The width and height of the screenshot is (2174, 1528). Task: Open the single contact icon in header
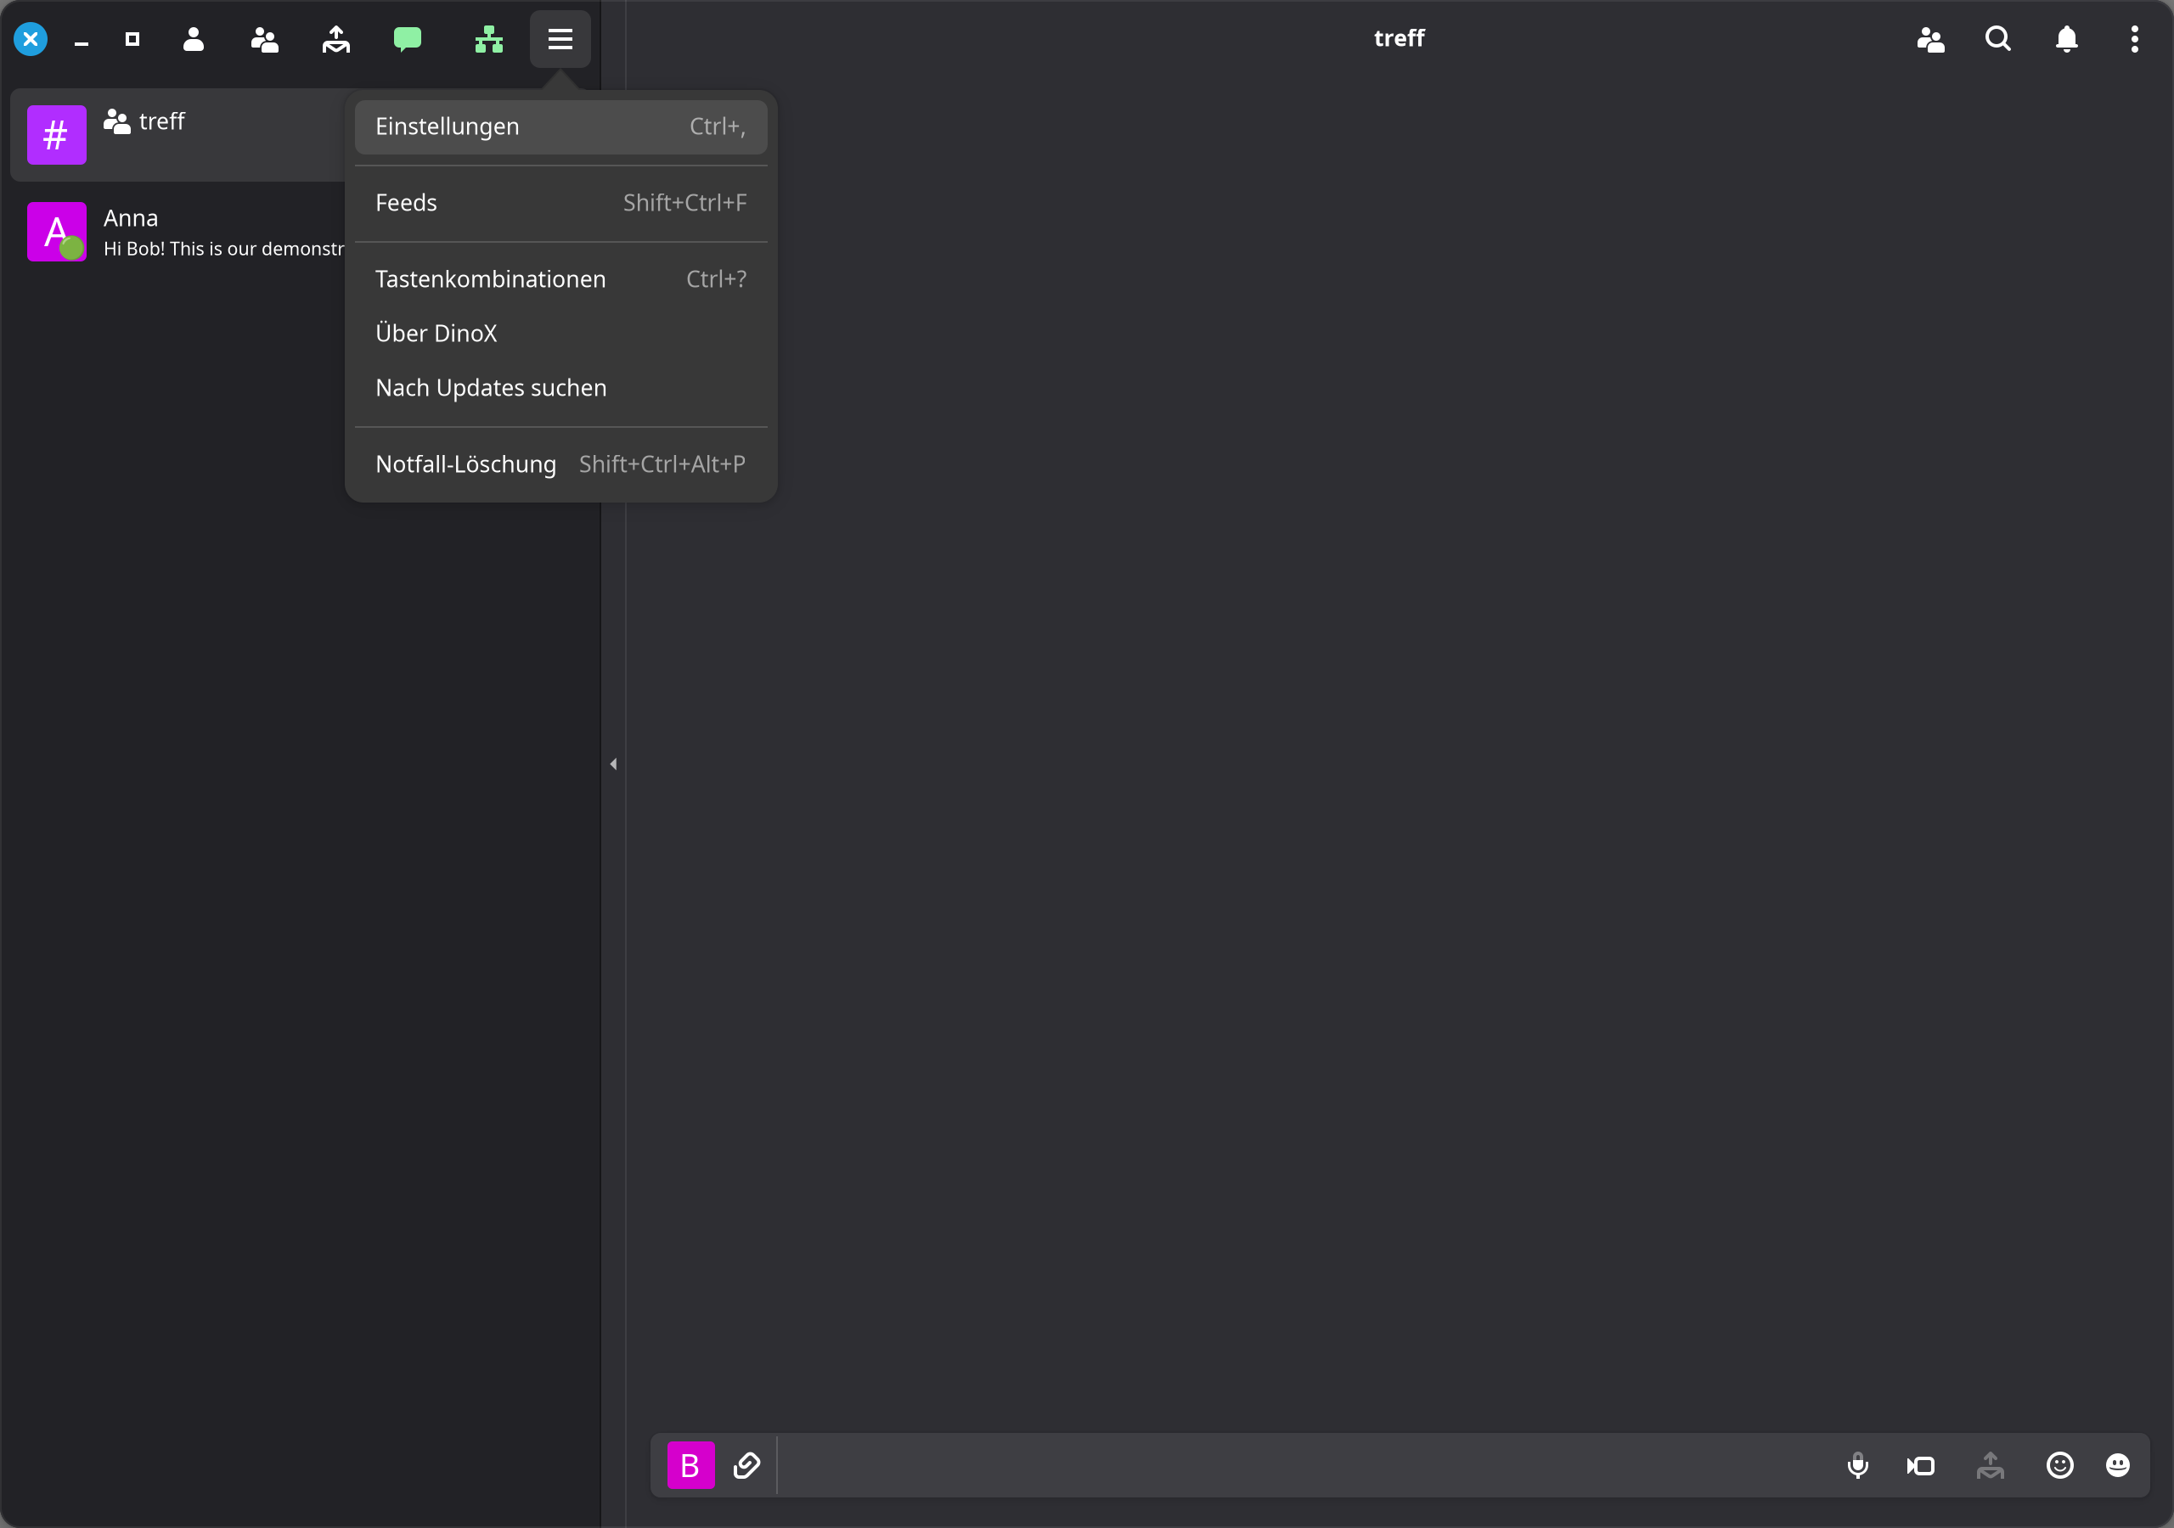click(193, 39)
